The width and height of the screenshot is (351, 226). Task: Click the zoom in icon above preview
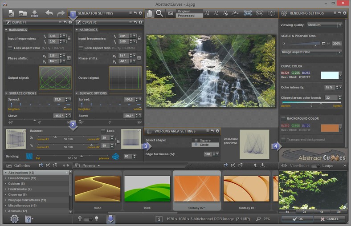pyautogui.click(x=207, y=13)
